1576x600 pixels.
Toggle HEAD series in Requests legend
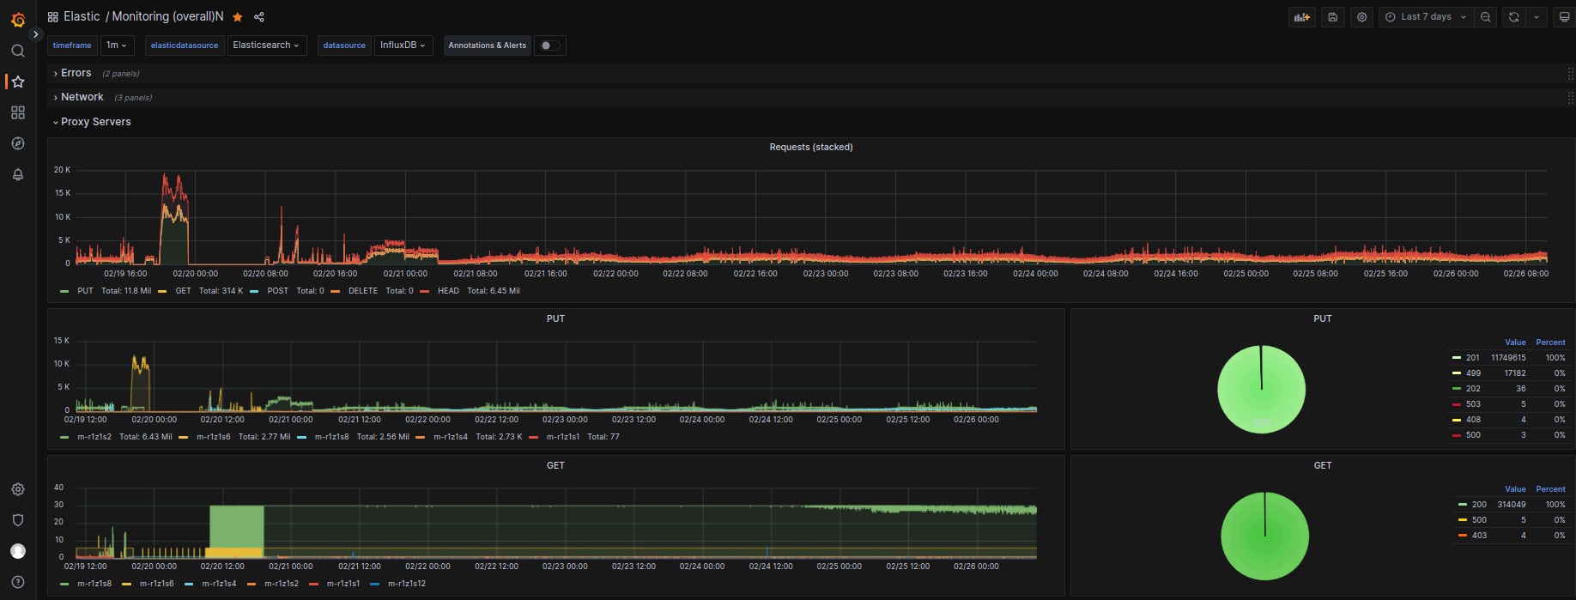(447, 291)
